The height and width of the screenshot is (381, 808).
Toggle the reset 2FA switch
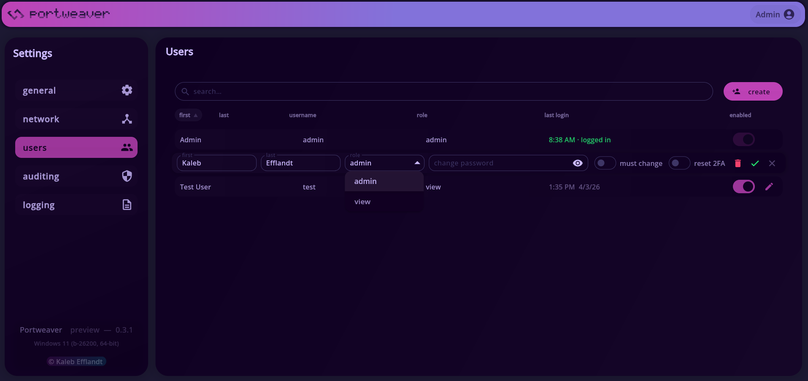click(x=679, y=163)
